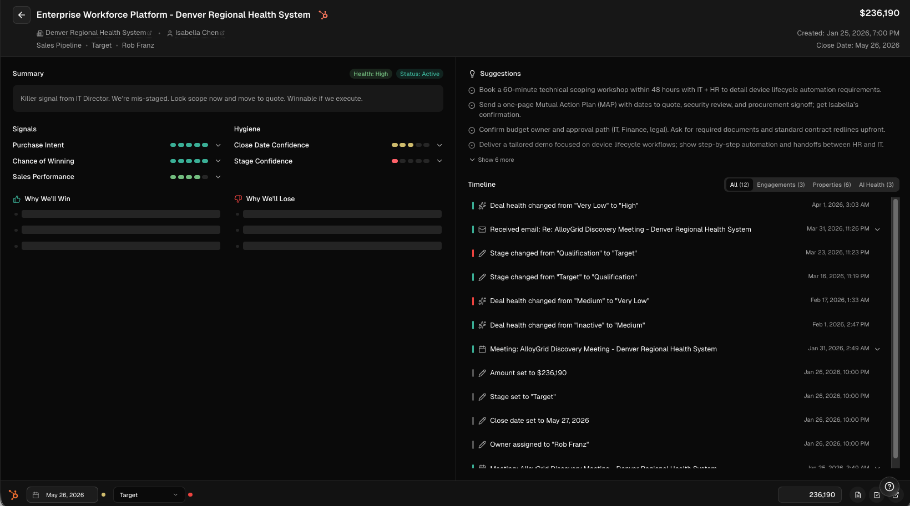The height and width of the screenshot is (506, 910).
Task: Open the Denver Regional Health System link
Action: [x=95, y=33]
